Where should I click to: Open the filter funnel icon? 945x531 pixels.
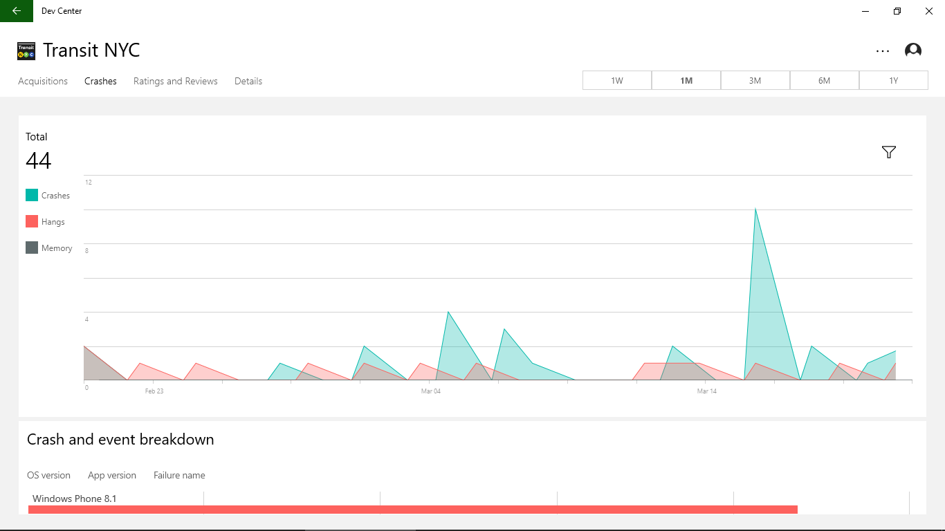pos(889,152)
